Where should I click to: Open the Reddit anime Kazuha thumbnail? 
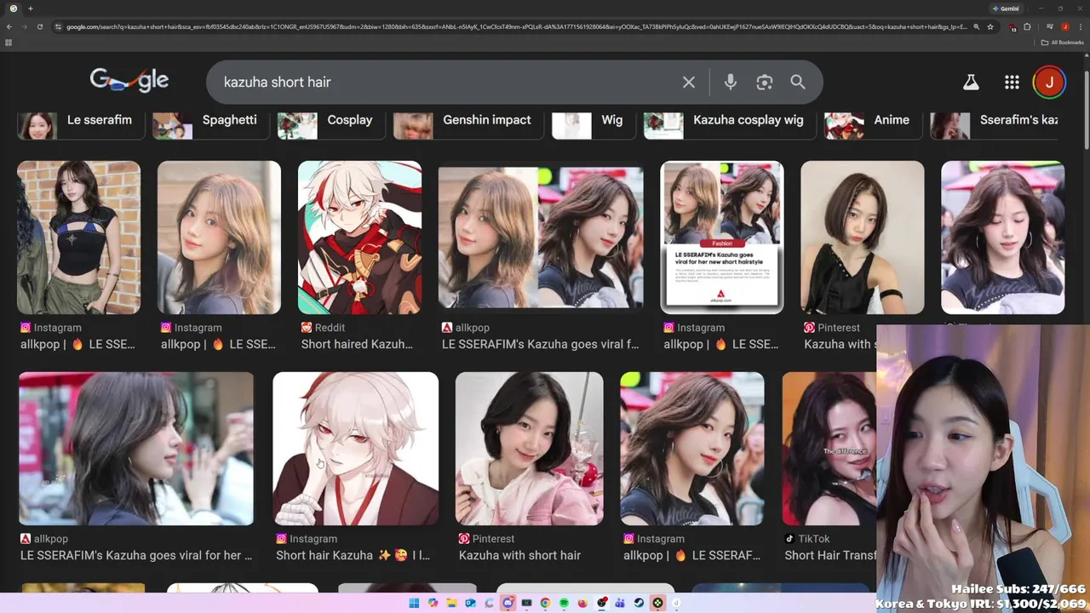359,238
